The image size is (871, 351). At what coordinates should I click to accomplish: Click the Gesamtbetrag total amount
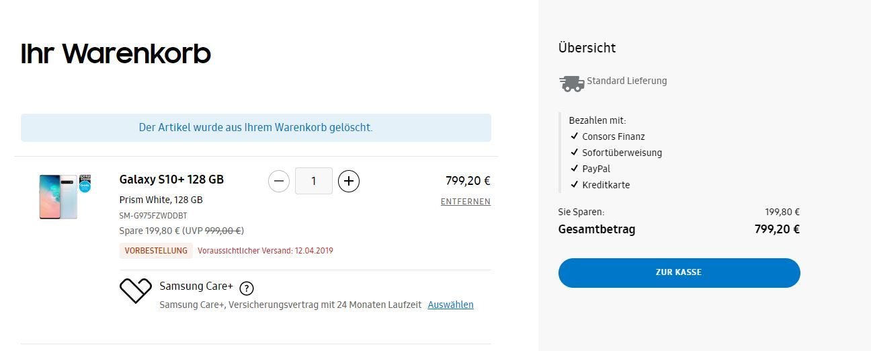pos(777,229)
